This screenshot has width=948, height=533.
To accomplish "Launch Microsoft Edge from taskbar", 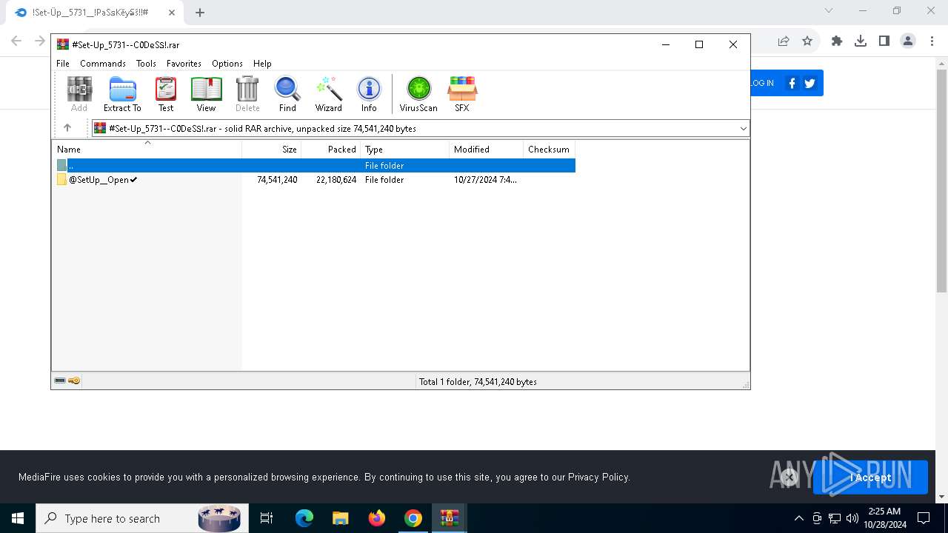I will tap(304, 518).
